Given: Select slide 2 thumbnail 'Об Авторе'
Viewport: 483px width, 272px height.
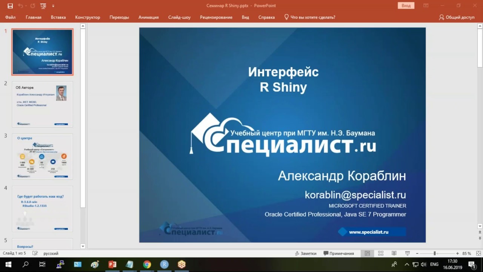Looking at the screenshot, I should (x=43, y=104).
